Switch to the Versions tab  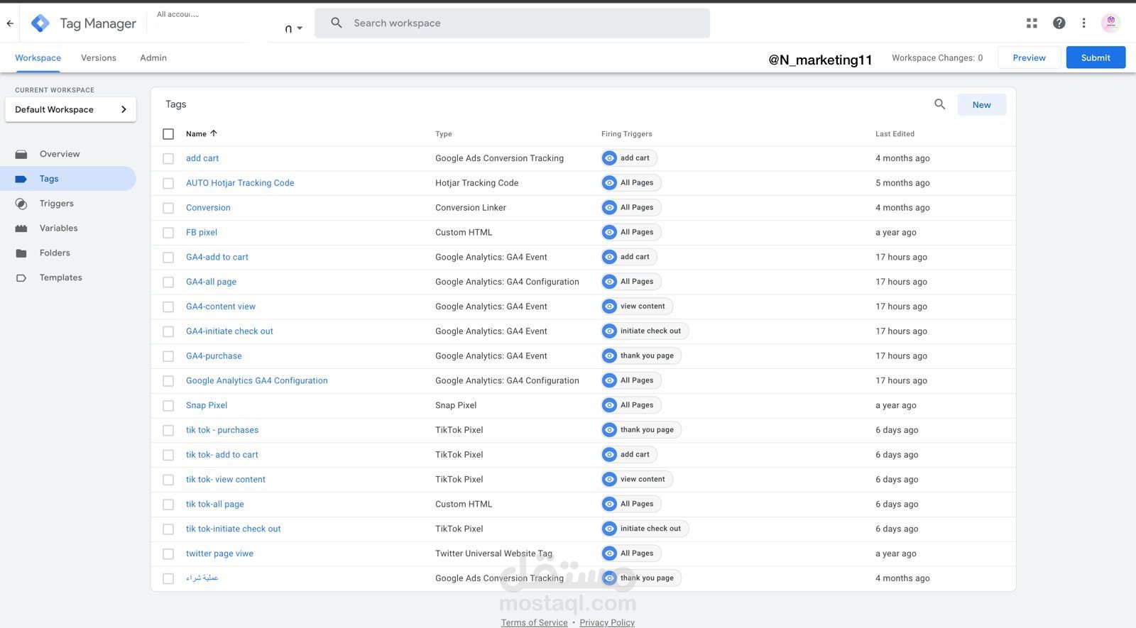click(x=99, y=58)
